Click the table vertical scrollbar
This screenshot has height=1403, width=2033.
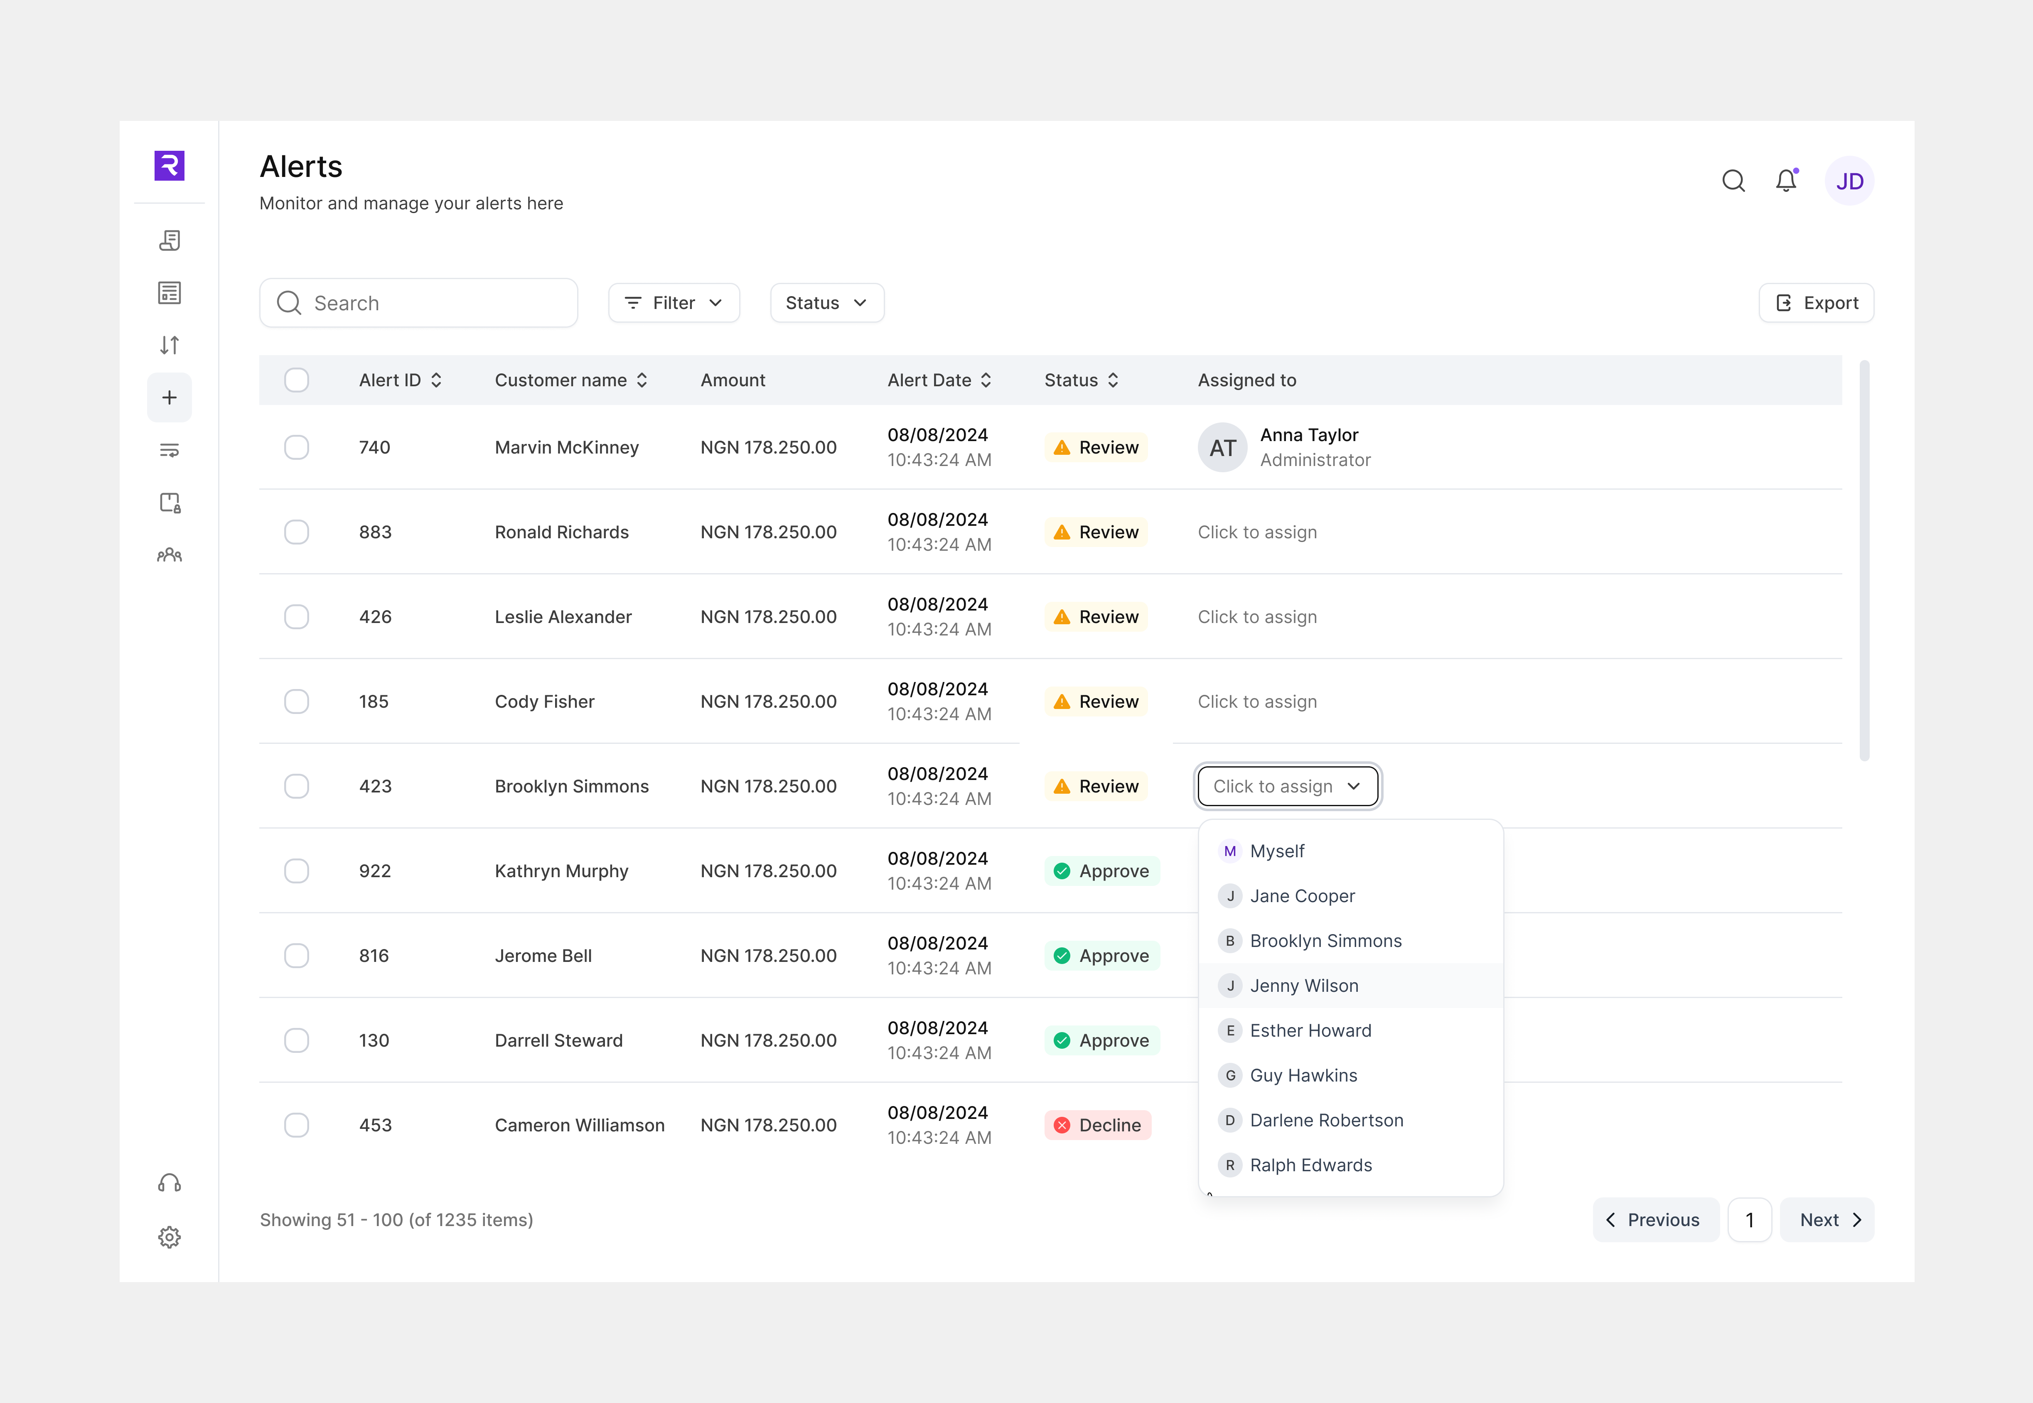pyautogui.click(x=1864, y=560)
